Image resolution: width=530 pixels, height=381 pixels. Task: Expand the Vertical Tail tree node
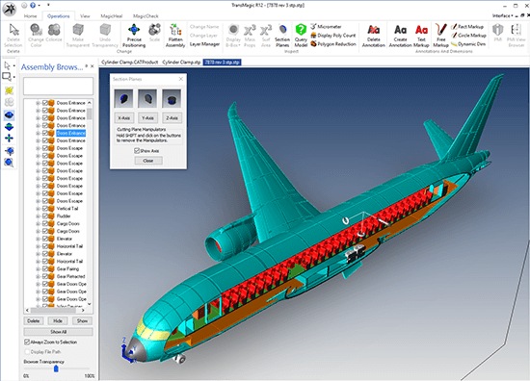click(38, 209)
